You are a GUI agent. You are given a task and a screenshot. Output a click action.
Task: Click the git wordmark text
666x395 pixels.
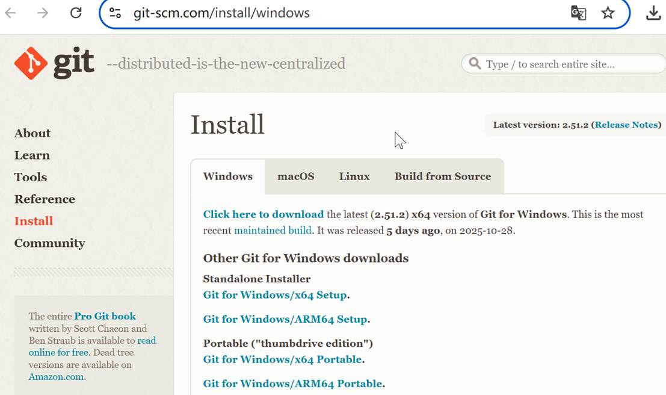pyautogui.click(x=73, y=64)
